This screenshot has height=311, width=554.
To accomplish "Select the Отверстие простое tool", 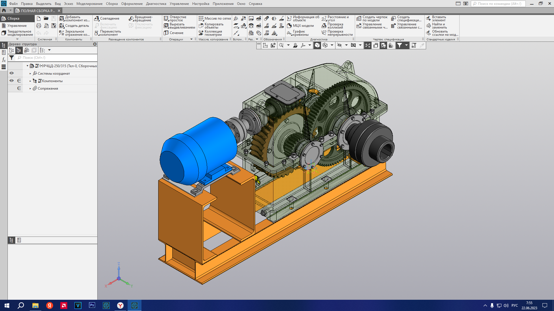I will click(175, 18).
